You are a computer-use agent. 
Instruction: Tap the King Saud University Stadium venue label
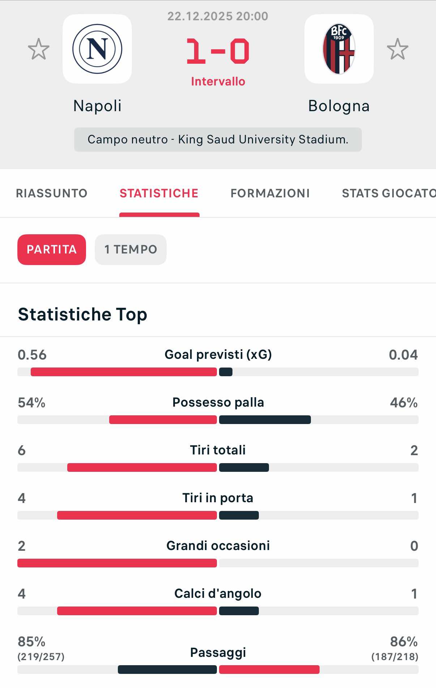tap(218, 139)
